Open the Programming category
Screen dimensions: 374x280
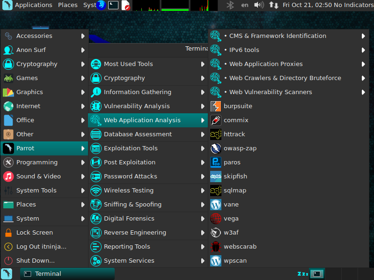[44, 162]
